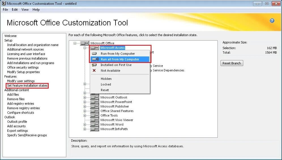The image size is (282, 160).
Task: Open Install location and organization name
Action: pos(33,45)
